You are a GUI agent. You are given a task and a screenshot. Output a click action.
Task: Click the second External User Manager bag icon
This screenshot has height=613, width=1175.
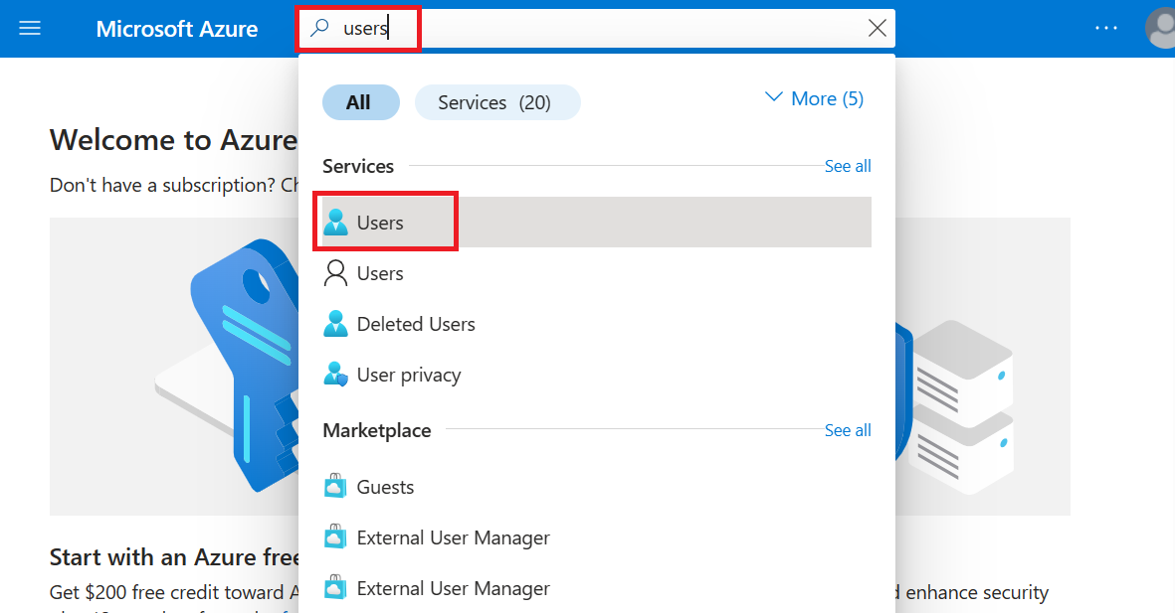coord(335,587)
